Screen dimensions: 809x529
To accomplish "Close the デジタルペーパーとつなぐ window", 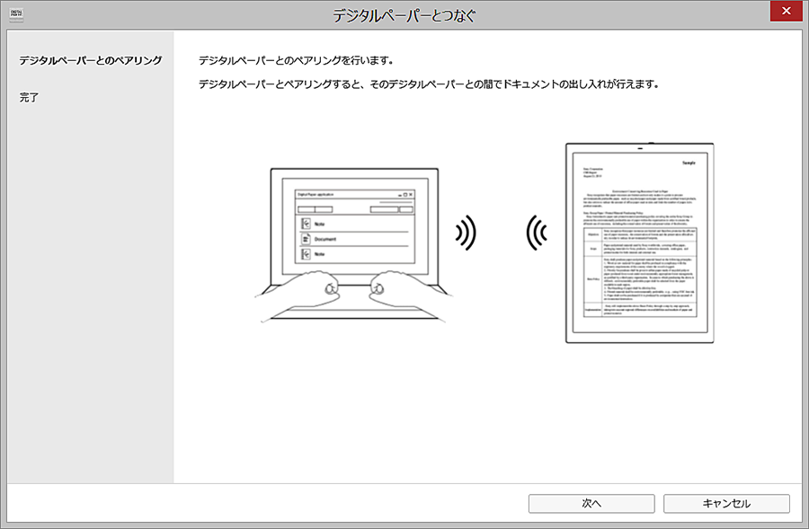I will tap(787, 12).
